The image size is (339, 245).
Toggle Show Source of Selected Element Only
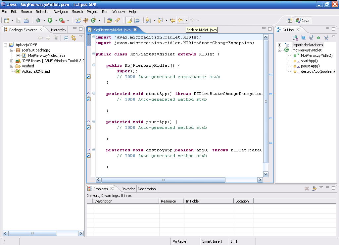tap(137, 20)
